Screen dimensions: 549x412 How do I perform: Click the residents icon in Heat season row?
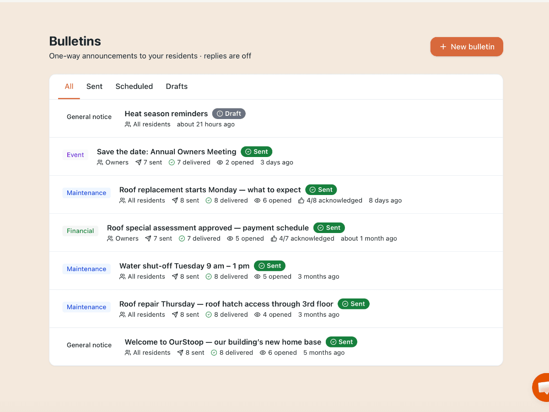[x=128, y=125]
